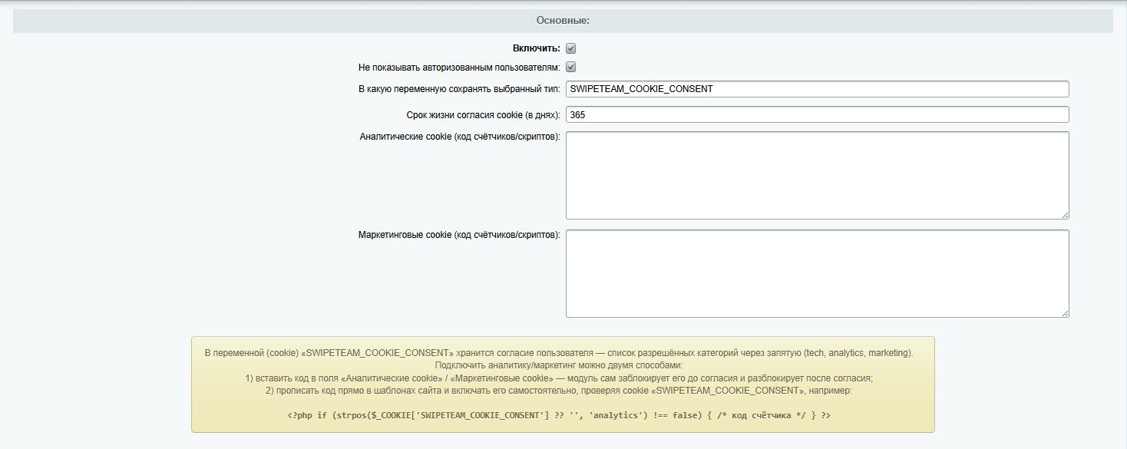The image size is (1127, 449).
Task: Click label «Аналитические cookie (код счётчиков/скриптов):»
Action: coord(460,137)
